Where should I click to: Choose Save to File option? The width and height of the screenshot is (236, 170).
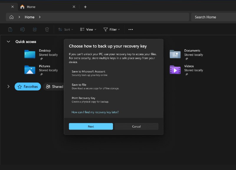tap(114, 86)
